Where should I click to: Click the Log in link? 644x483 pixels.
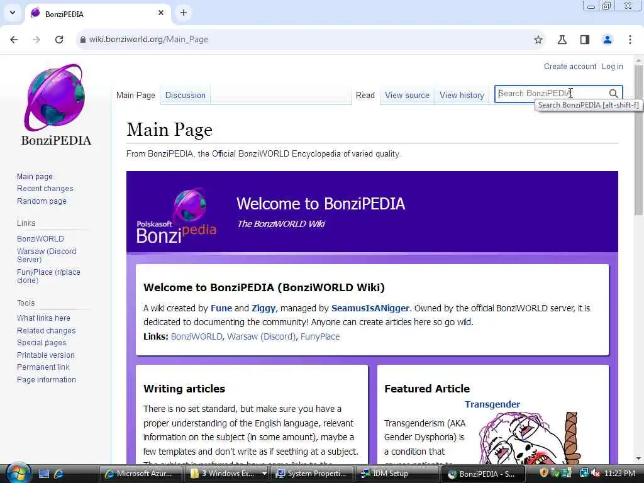click(x=613, y=67)
